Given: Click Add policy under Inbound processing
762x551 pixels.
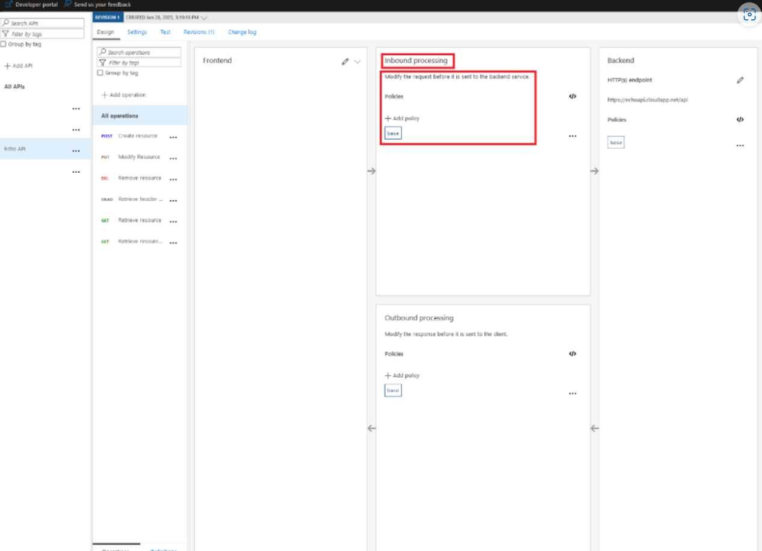Looking at the screenshot, I should coord(401,119).
